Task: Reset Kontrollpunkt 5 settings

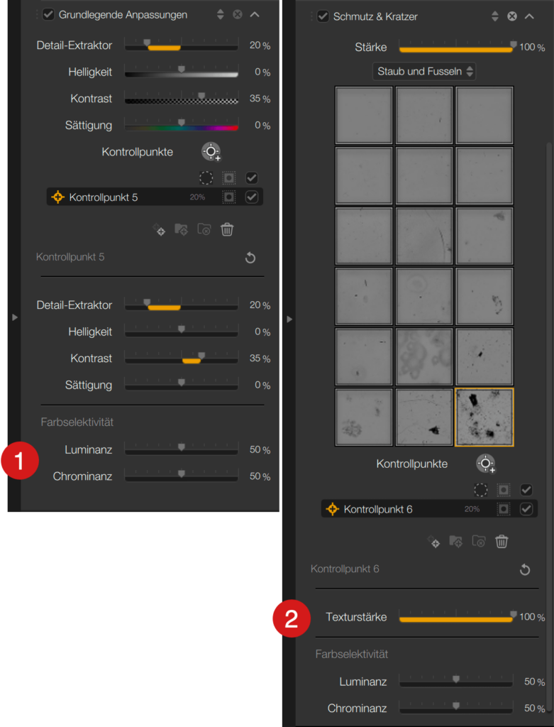Action: tap(250, 257)
